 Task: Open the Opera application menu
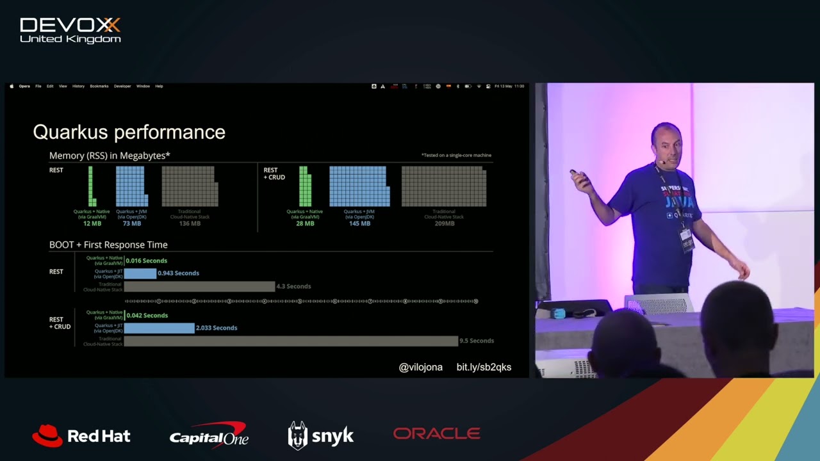(24, 86)
